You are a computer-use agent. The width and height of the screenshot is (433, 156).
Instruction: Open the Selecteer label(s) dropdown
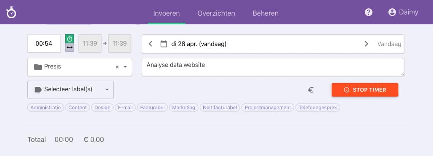click(71, 90)
